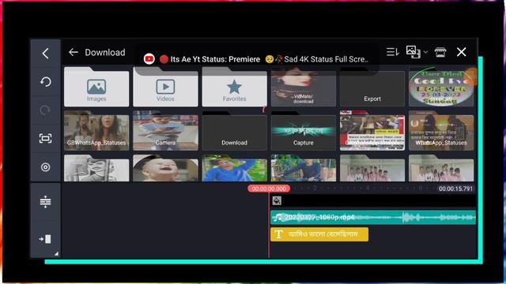The height and width of the screenshot is (284, 506).
Task: Open media type filter icon
Action: click(413, 52)
